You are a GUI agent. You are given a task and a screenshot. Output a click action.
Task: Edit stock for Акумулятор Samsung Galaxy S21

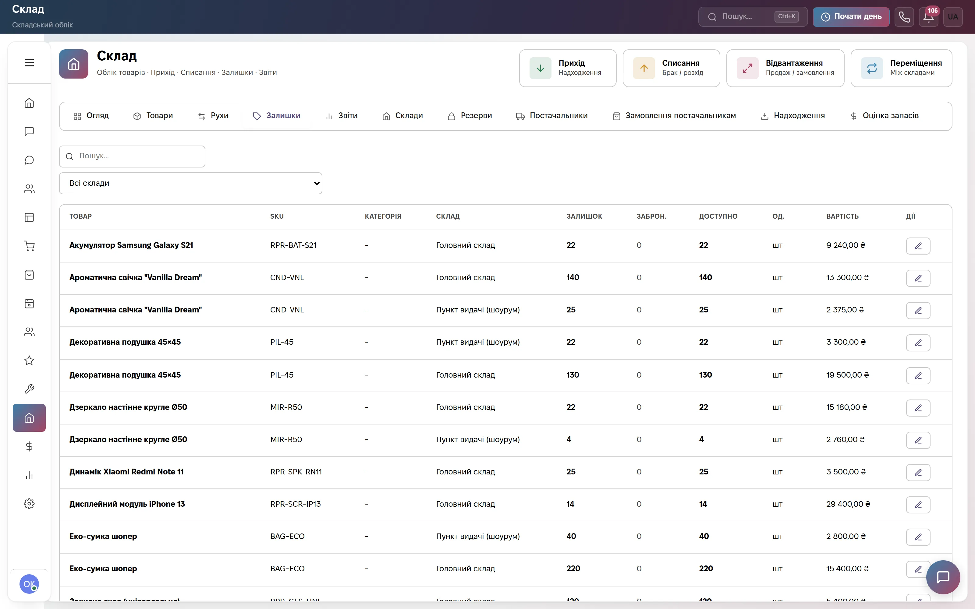[x=918, y=246]
